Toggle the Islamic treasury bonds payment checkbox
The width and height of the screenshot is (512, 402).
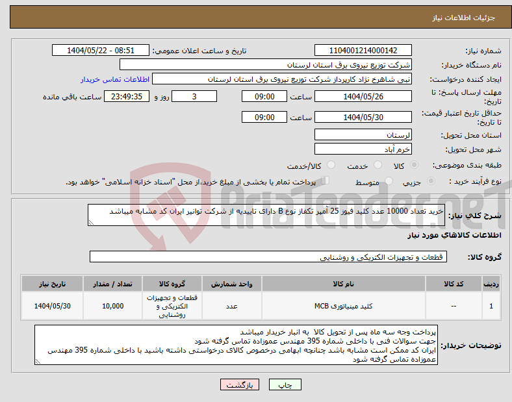pyautogui.click(x=326, y=181)
